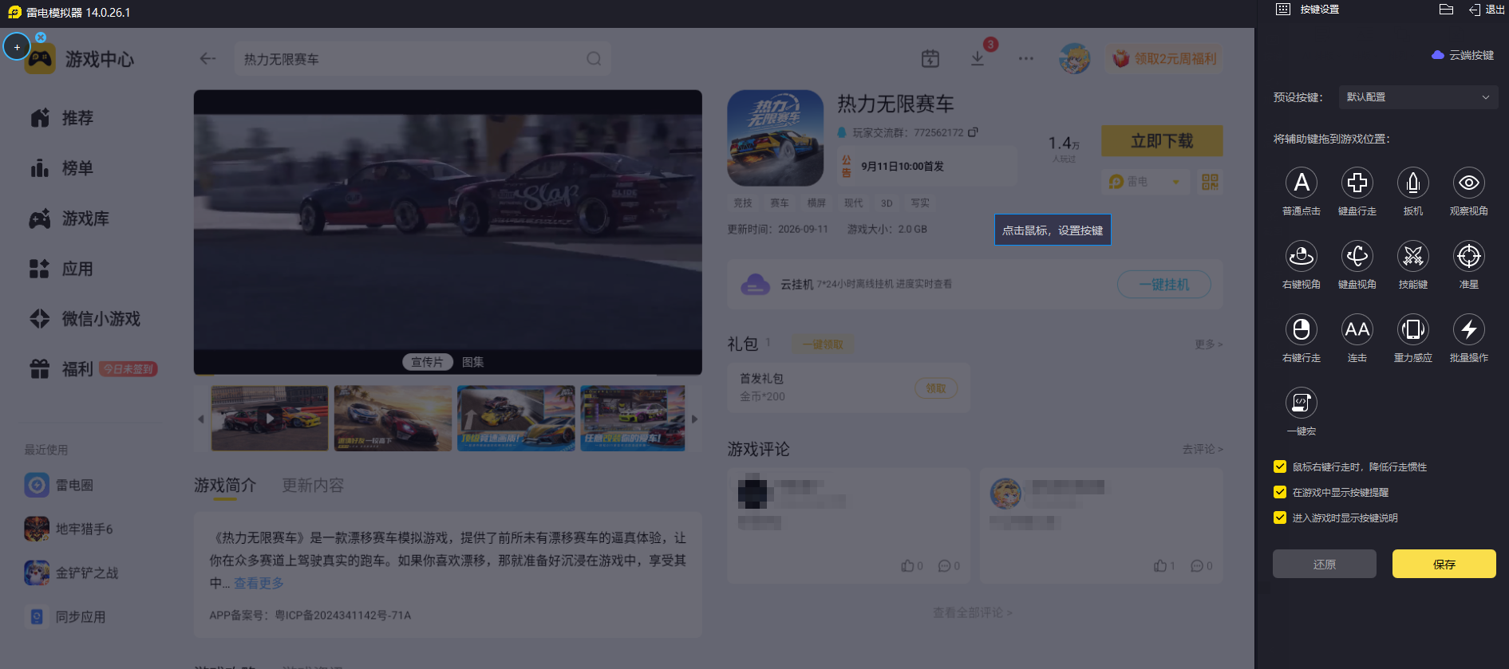The height and width of the screenshot is (669, 1509).
Task: Select the 技能键 crossed swords icon
Action: pyautogui.click(x=1413, y=256)
